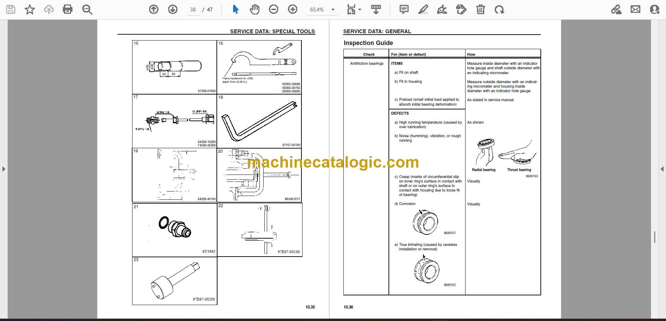Open the user account icon
666x321 pixels.
click(655, 10)
